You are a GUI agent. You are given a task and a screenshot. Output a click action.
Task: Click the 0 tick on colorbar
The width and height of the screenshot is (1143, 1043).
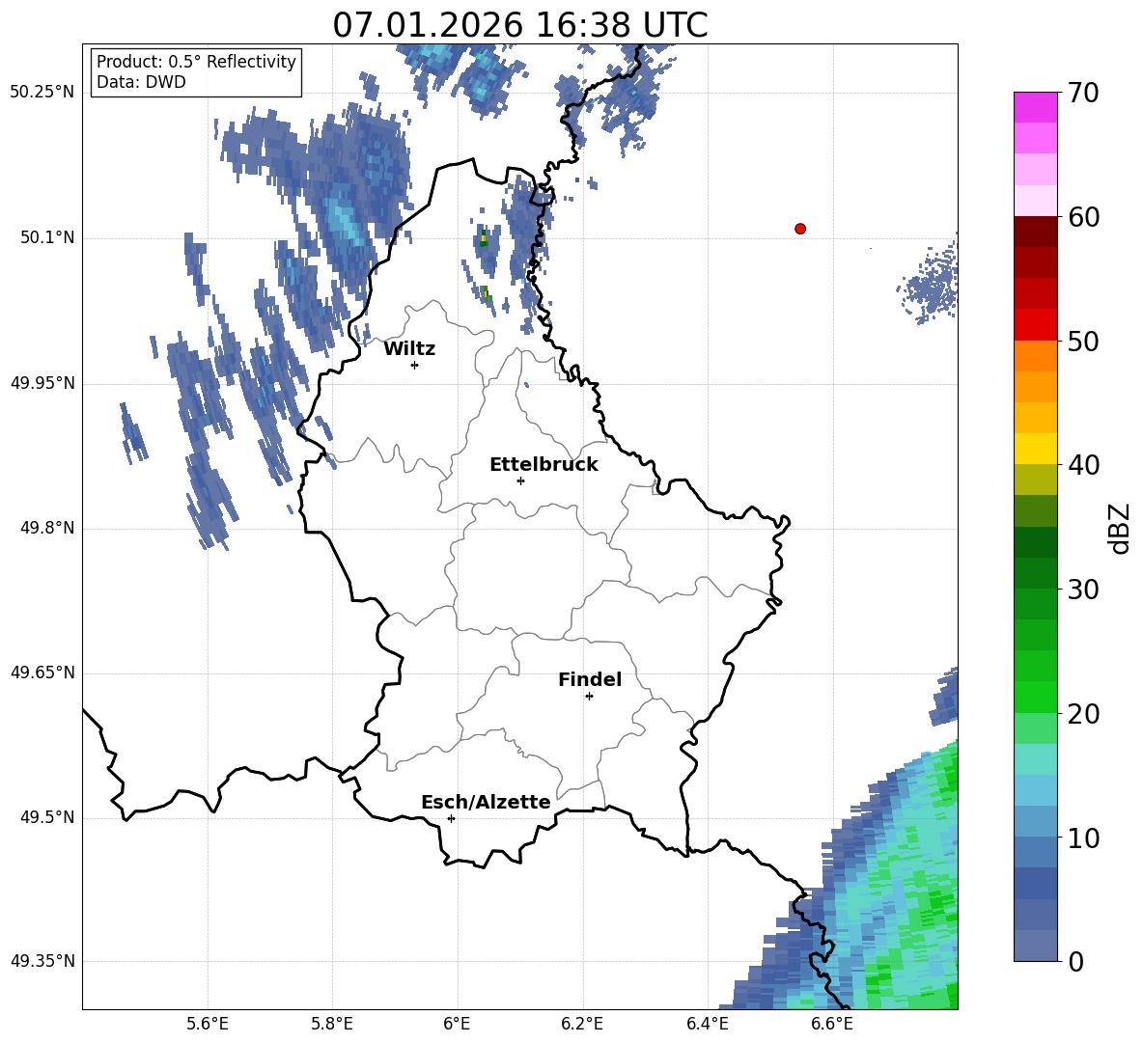tap(1075, 962)
